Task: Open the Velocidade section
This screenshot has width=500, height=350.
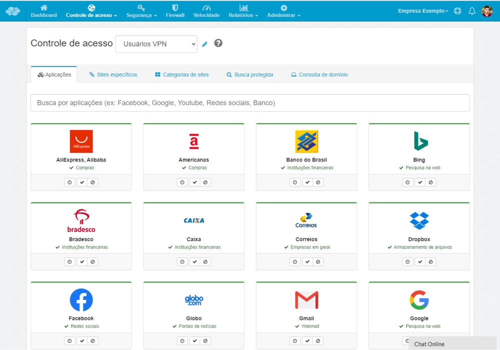Action: point(206,11)
